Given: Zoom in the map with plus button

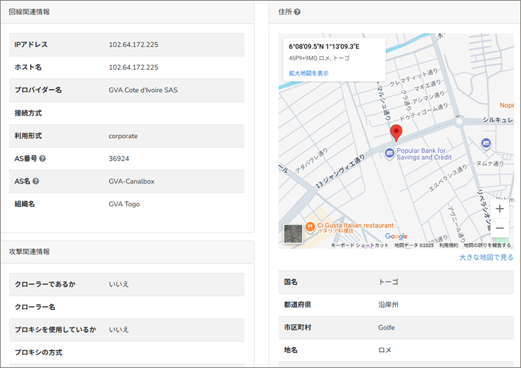Looking at the screenshot, I should 500,209.
